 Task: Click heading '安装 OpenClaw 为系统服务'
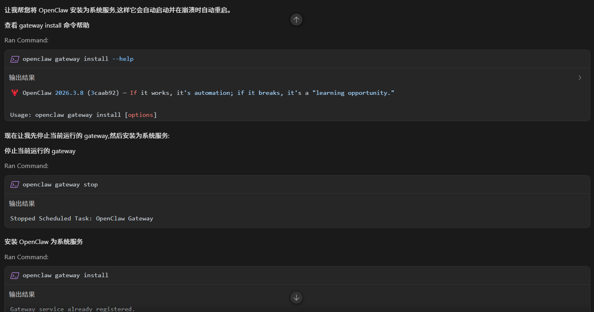coord(44,242)
